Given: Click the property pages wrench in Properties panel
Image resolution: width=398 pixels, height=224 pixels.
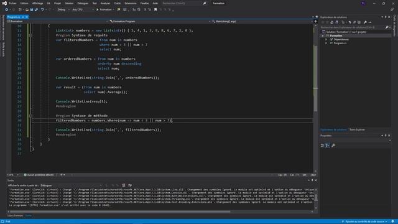Looking at the screenshot, I should 333,146.
